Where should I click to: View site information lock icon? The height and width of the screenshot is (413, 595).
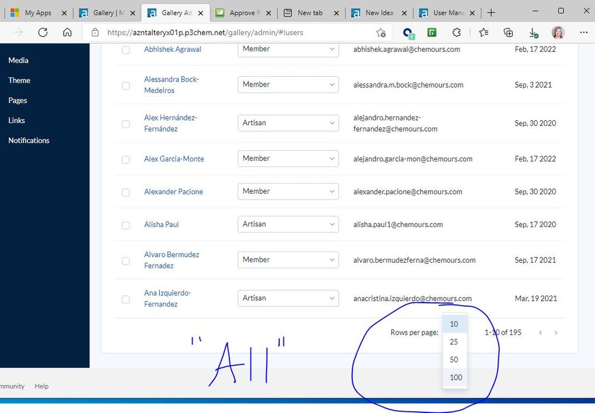click(x=95, y=32)
